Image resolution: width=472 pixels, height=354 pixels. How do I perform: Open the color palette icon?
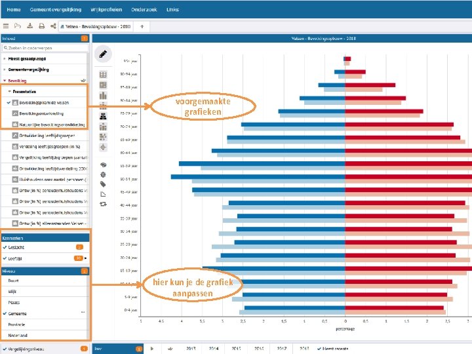pyautogui.click(x=104, y=165)
